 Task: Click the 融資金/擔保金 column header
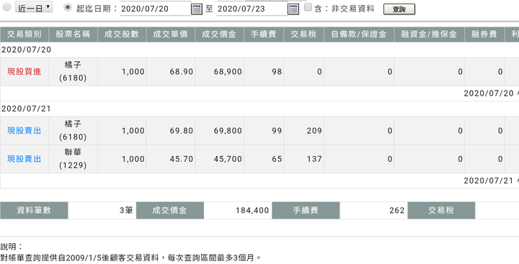pyautogui.click(x=430, y=35)
